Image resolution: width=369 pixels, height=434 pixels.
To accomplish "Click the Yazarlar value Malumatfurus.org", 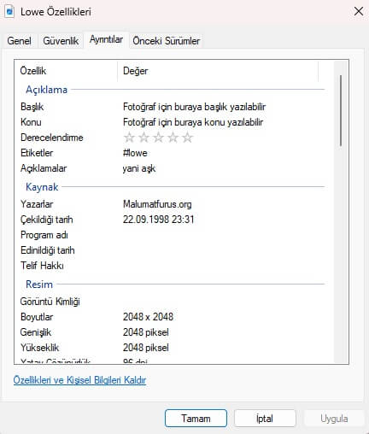I will pyautogui.click(x=157, y=204).
